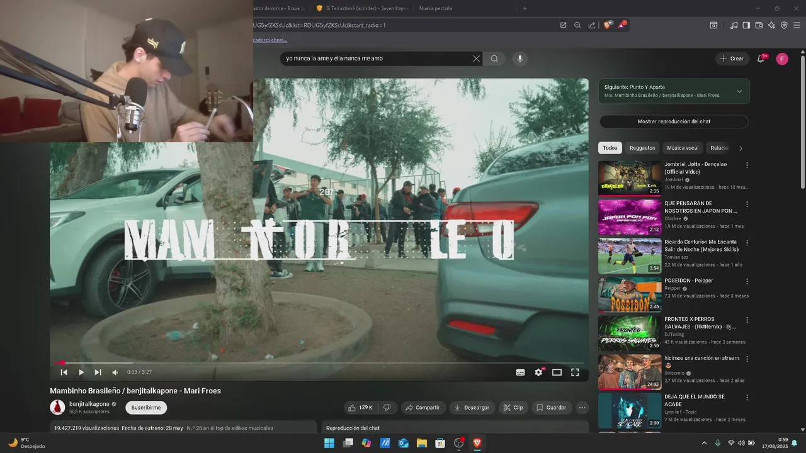The image size is (806, 453).
Task: Click the share page icon in address bar
Action: [x=592, y=25]
